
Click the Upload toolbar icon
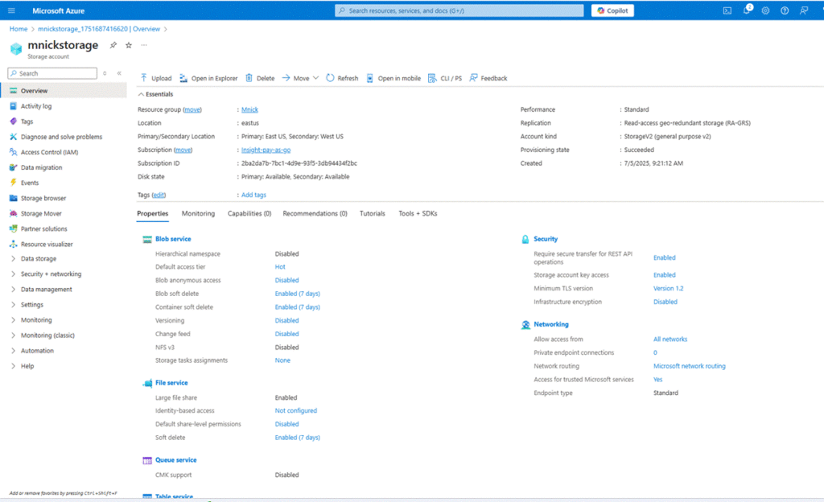[144, 78]
